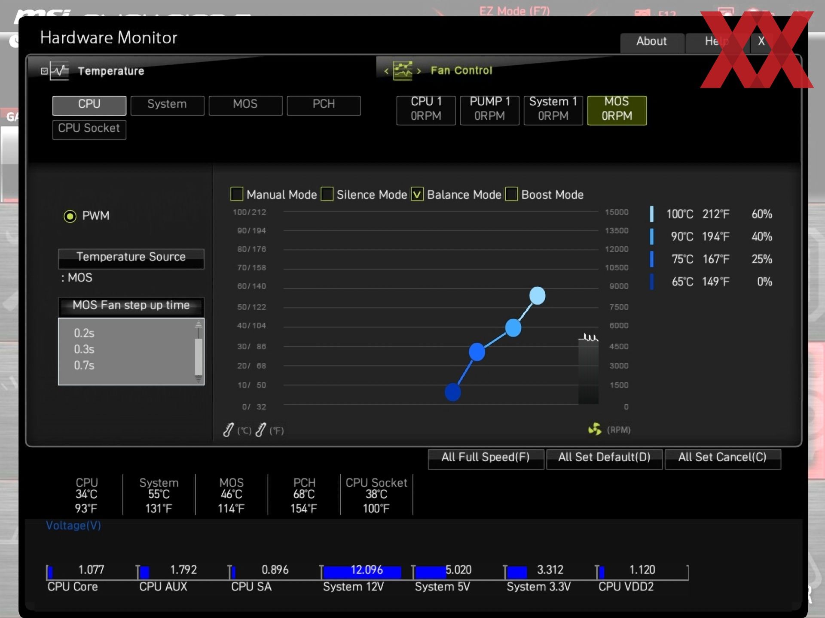Pick 0.3s step up time
Viewport: 825px width, 618px height.
coord(84,349)
